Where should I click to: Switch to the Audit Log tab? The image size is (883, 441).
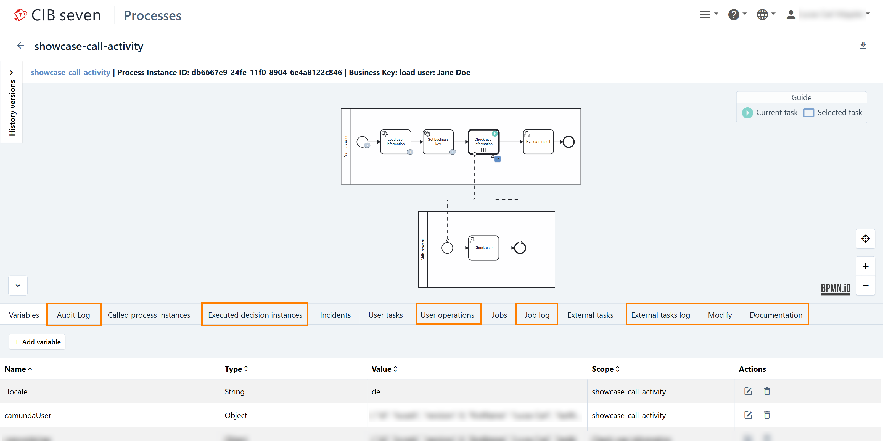point(73,315)
